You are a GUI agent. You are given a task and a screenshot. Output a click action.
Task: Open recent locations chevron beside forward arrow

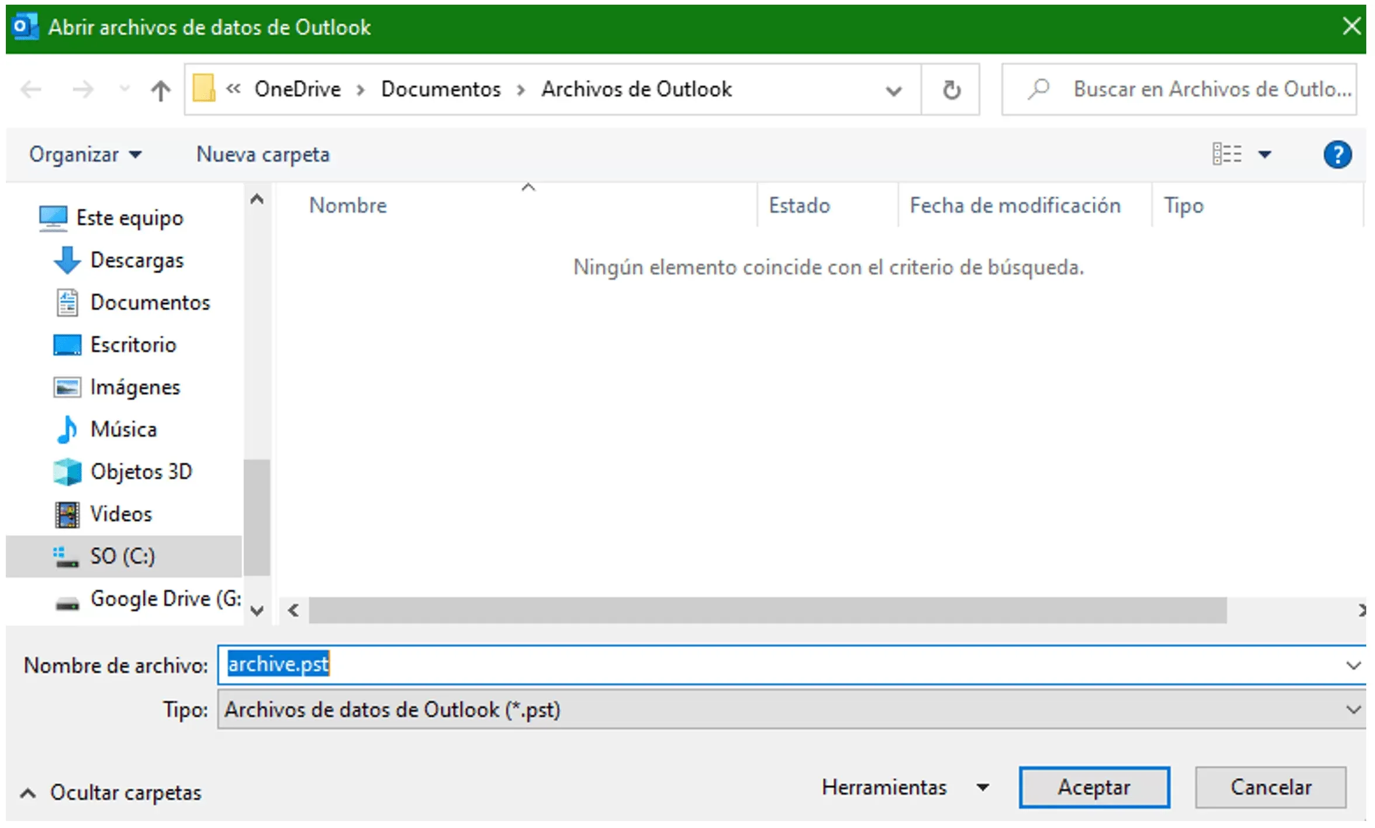124,89
